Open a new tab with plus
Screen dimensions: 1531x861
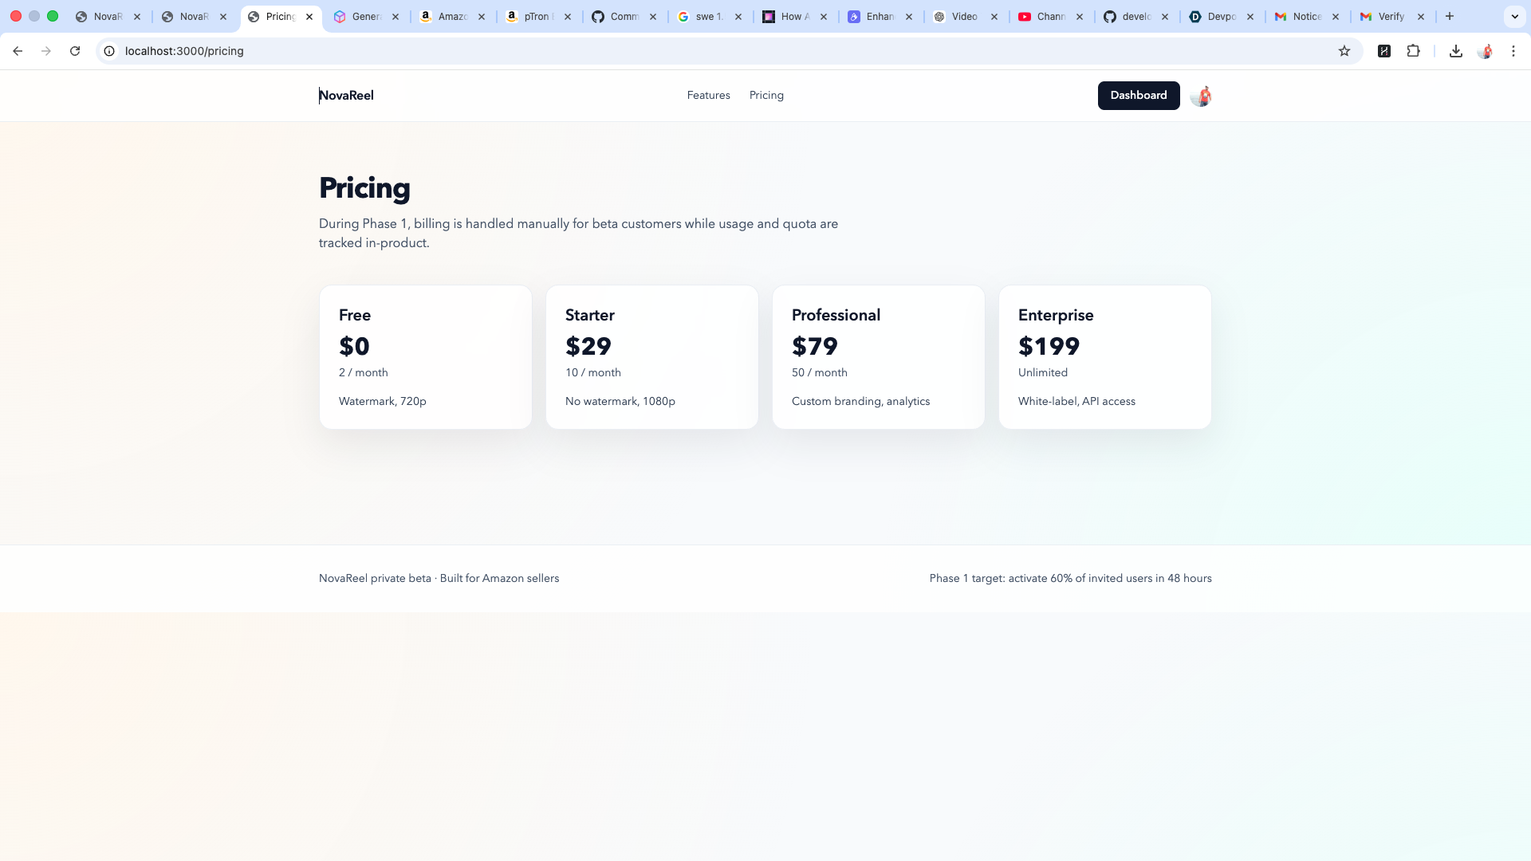click(x=1450, y=16)
